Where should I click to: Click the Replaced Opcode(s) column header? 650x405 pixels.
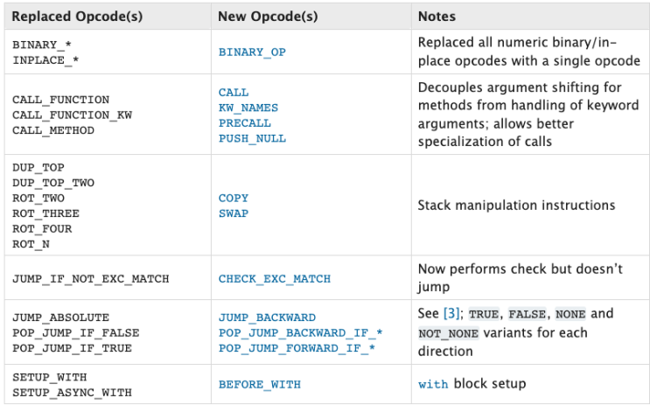click(77, 16)
